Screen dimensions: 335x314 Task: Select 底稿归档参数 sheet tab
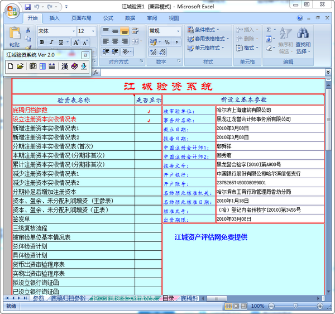coord(68,298)
